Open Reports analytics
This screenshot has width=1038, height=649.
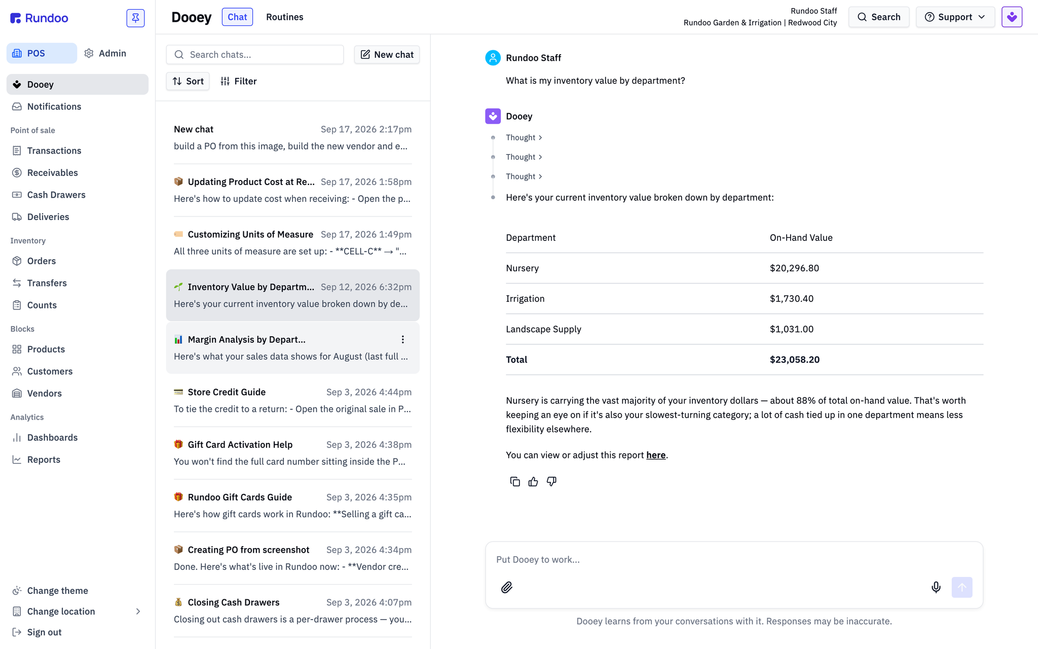pos(77,459)
